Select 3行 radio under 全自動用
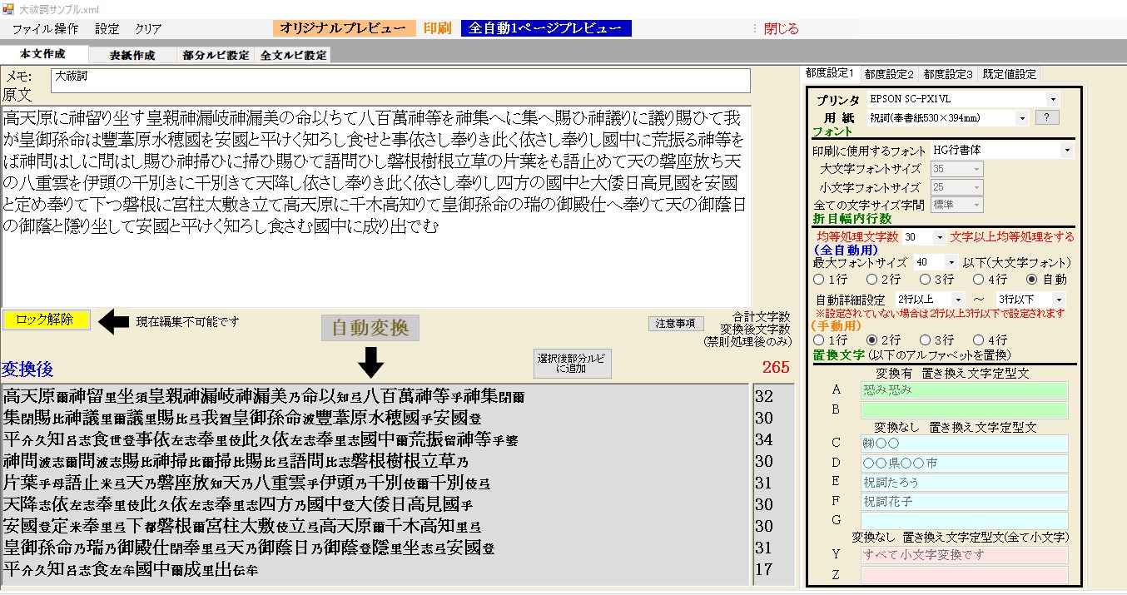Image resolution: width=1127 pixels, height=595 pixels. coord(937,280)
